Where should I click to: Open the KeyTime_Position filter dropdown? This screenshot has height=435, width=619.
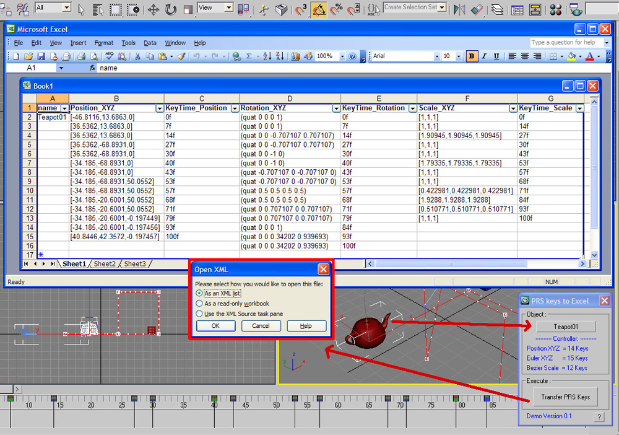(235, 108)
